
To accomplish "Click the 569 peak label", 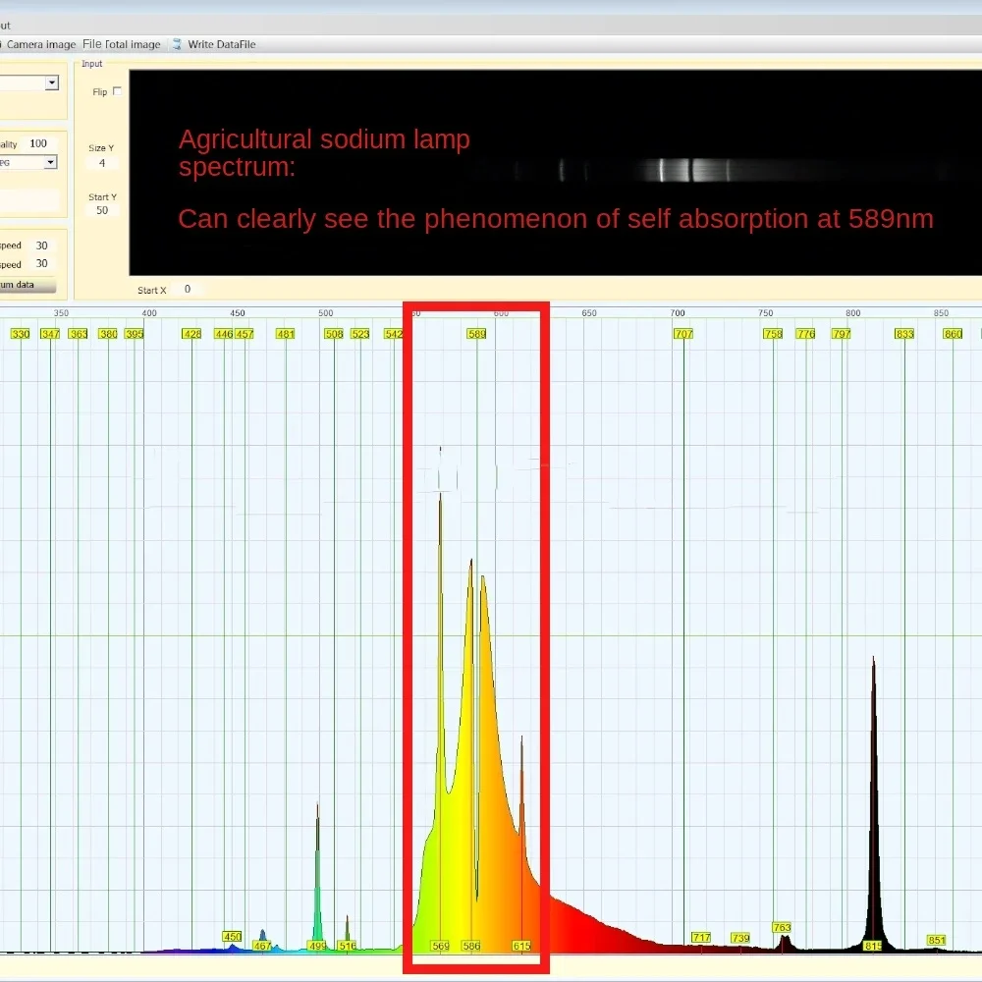I will (x=440, y=946).
